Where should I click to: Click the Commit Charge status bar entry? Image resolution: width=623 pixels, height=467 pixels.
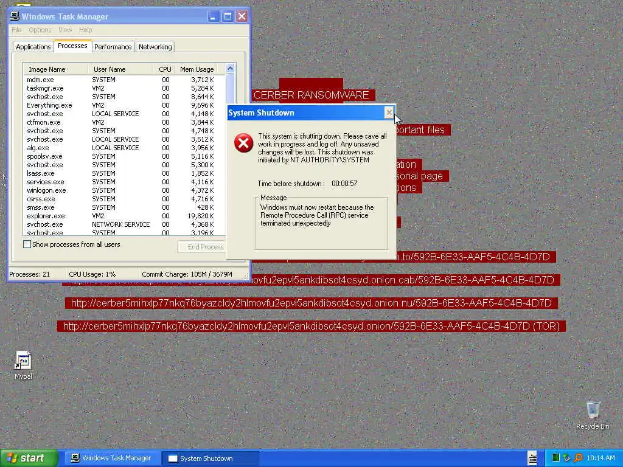tap(187, 274)
